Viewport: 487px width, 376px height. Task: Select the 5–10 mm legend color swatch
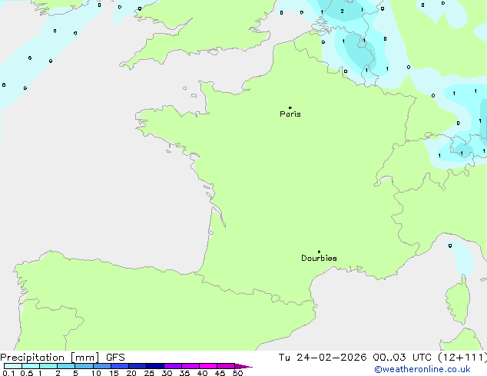pyautogui.click(x=84, y=366)
